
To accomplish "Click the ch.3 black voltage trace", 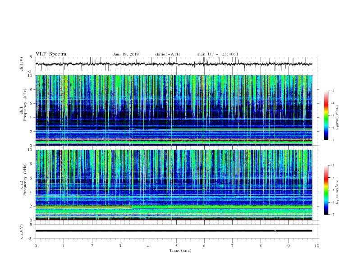I will [x=174, y=231].
